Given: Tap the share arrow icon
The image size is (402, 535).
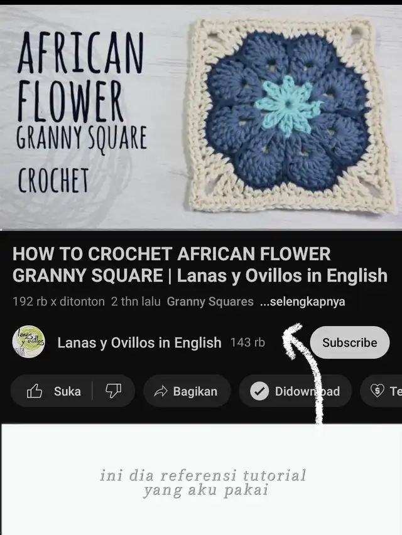Looking at the screenshot, I should [160, 391].
